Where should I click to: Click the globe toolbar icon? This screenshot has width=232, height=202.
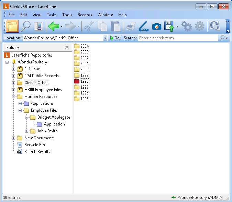(215, 26)
